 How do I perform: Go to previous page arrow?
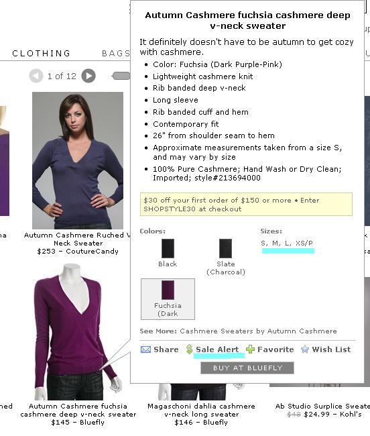tap(36, 76)
